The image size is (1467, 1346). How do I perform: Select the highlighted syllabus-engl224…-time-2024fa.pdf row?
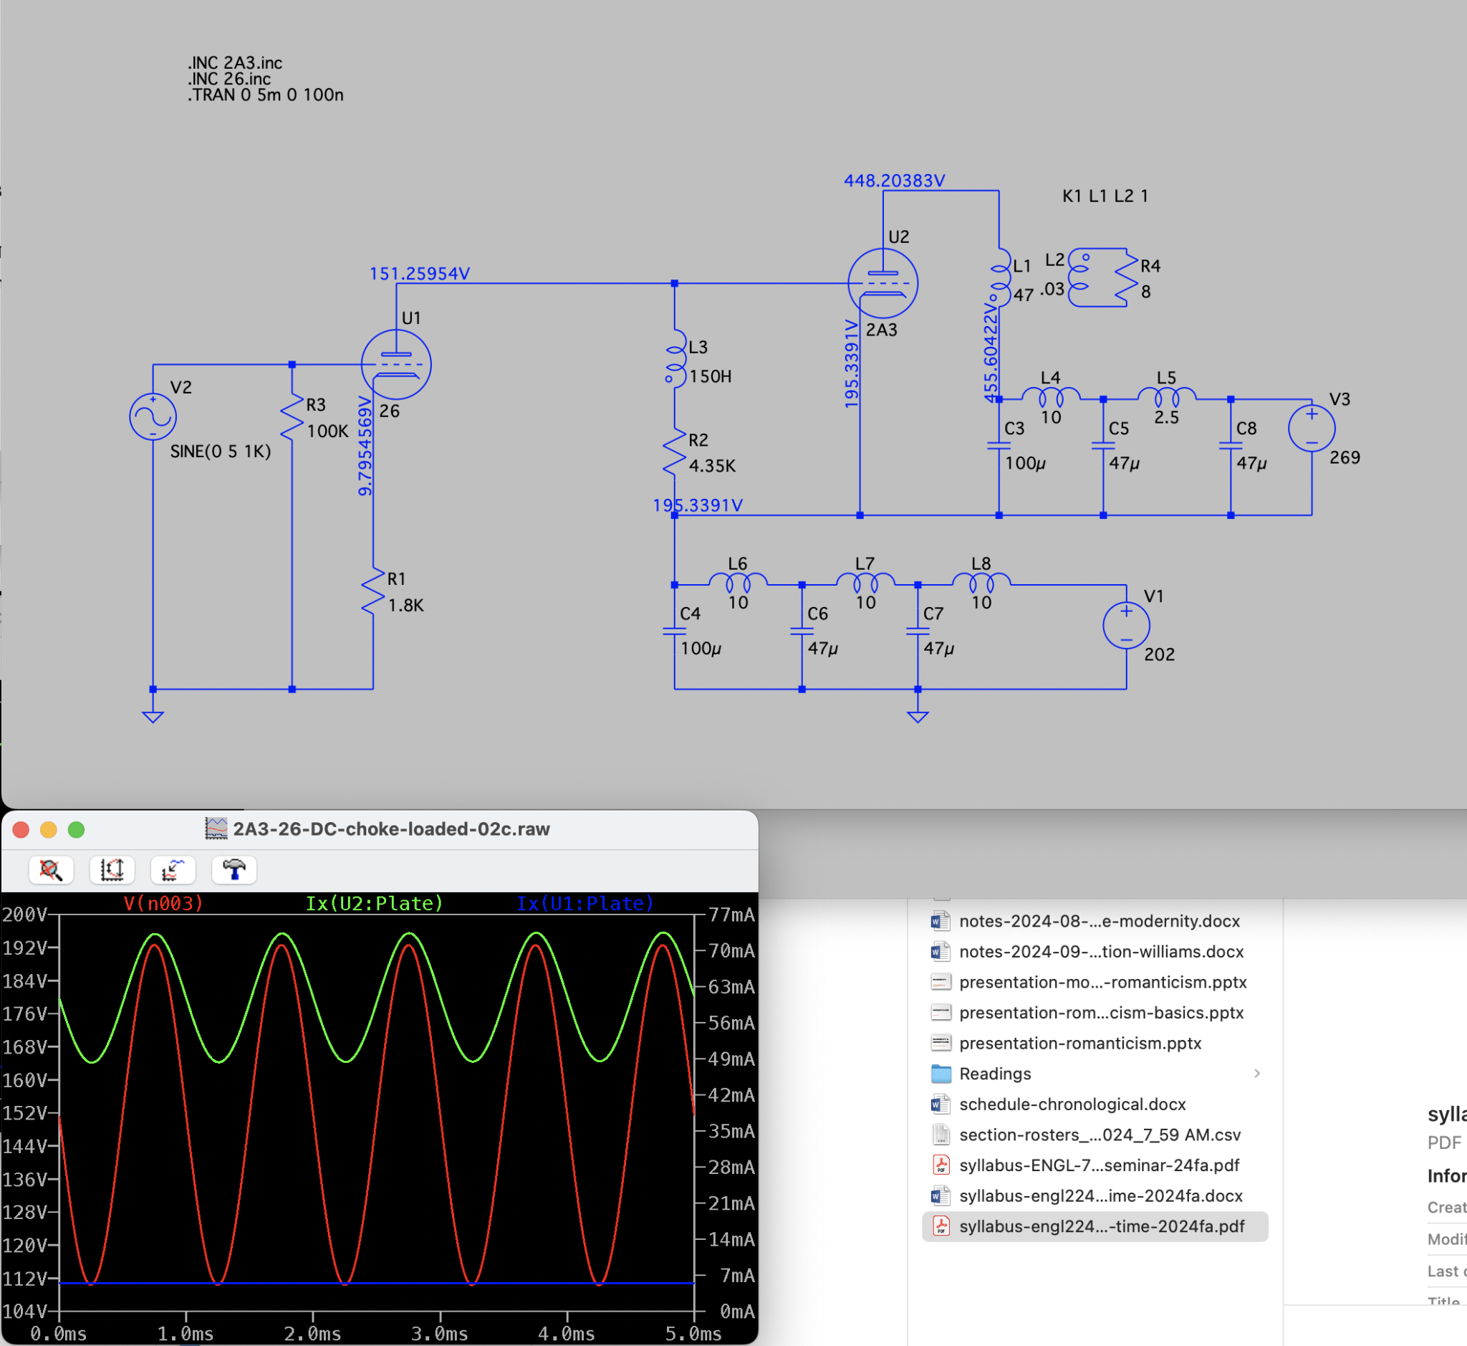coord(1095,1226)
